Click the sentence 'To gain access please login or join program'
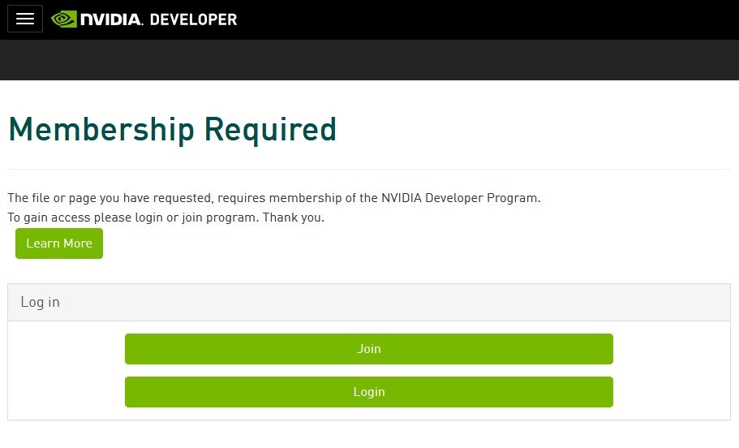Screen dimensions: 739x448 coord(133,218)
